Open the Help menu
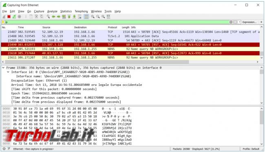Viewport: 265px width, 152px height. click(118, 11)
